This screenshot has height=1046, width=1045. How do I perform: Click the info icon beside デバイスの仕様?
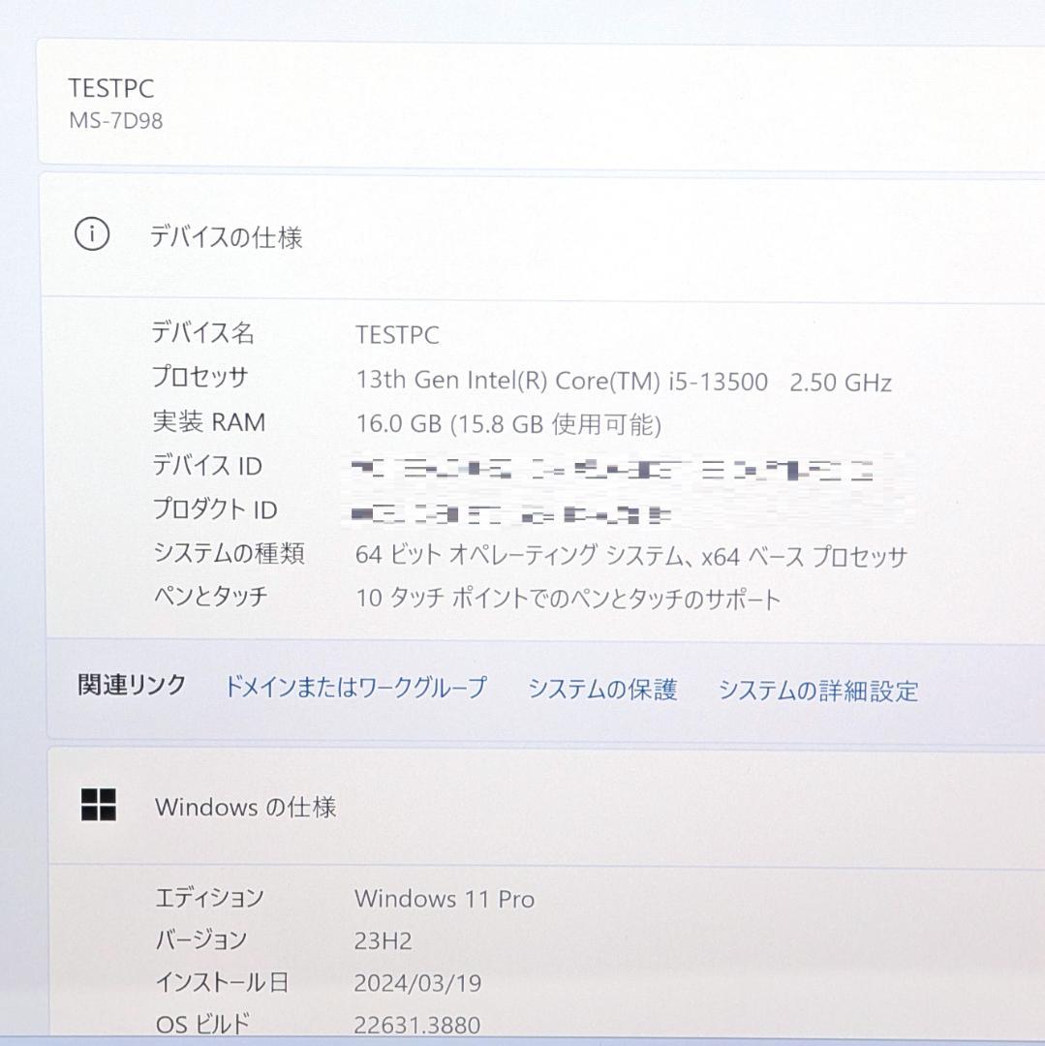(x=92, y=234)
